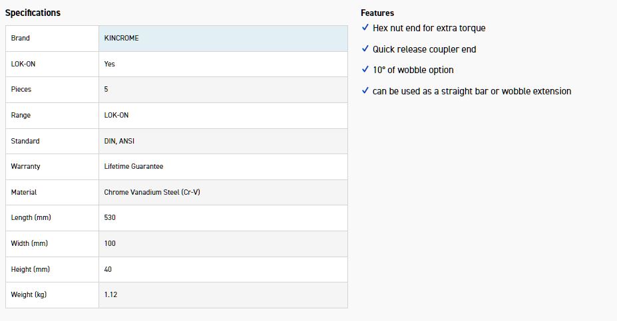Select the DIN, ANSI standard value
The image size is (617, 321).
119,141
